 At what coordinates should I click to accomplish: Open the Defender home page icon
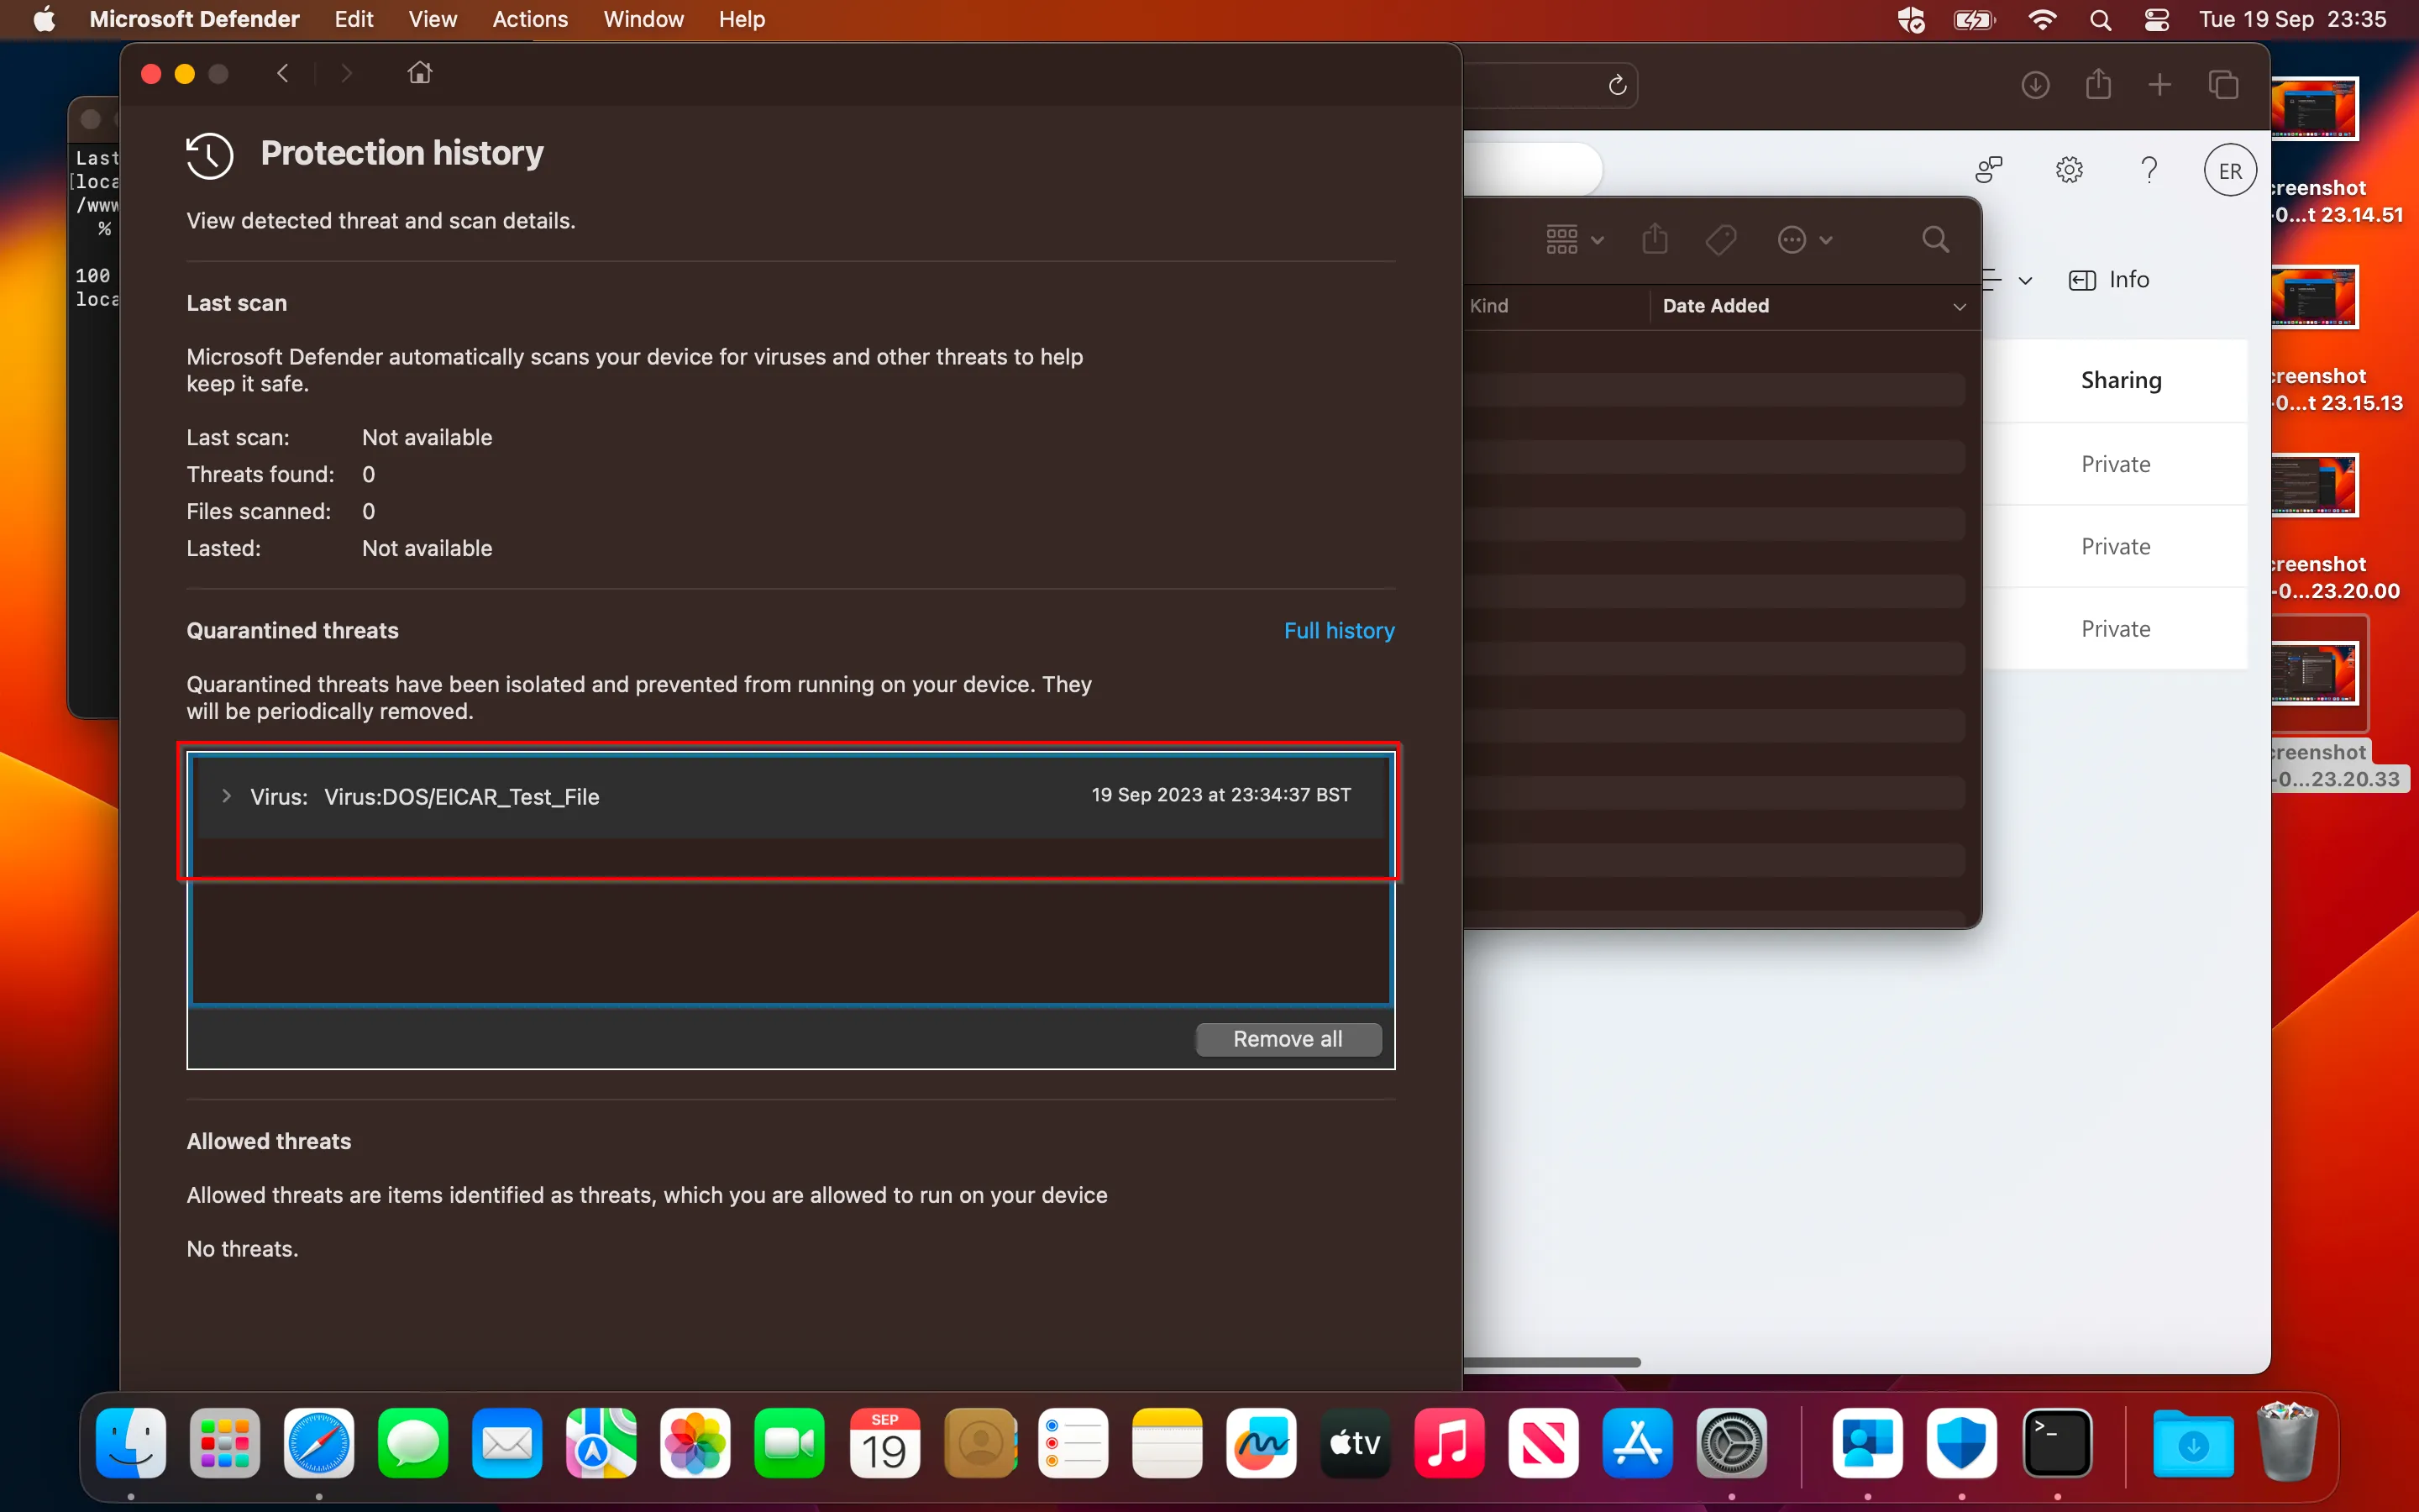(x=420, y=72)
